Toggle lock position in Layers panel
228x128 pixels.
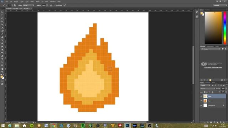tap(210, 92)
